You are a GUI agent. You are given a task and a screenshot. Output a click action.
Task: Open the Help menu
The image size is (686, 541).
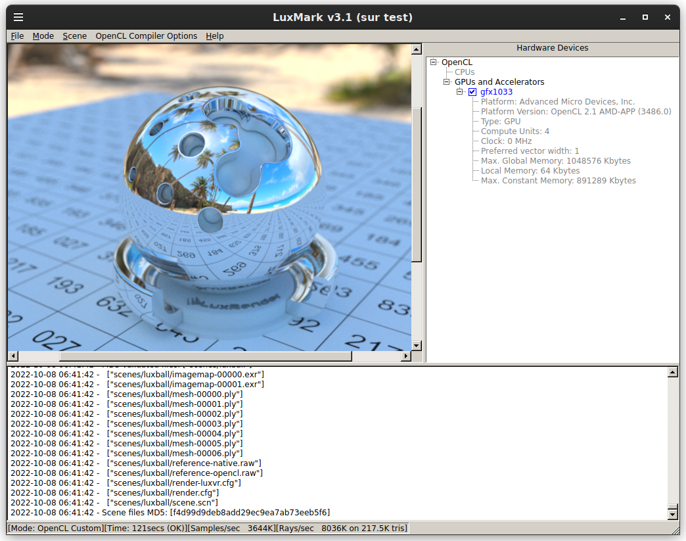point(214,35)
